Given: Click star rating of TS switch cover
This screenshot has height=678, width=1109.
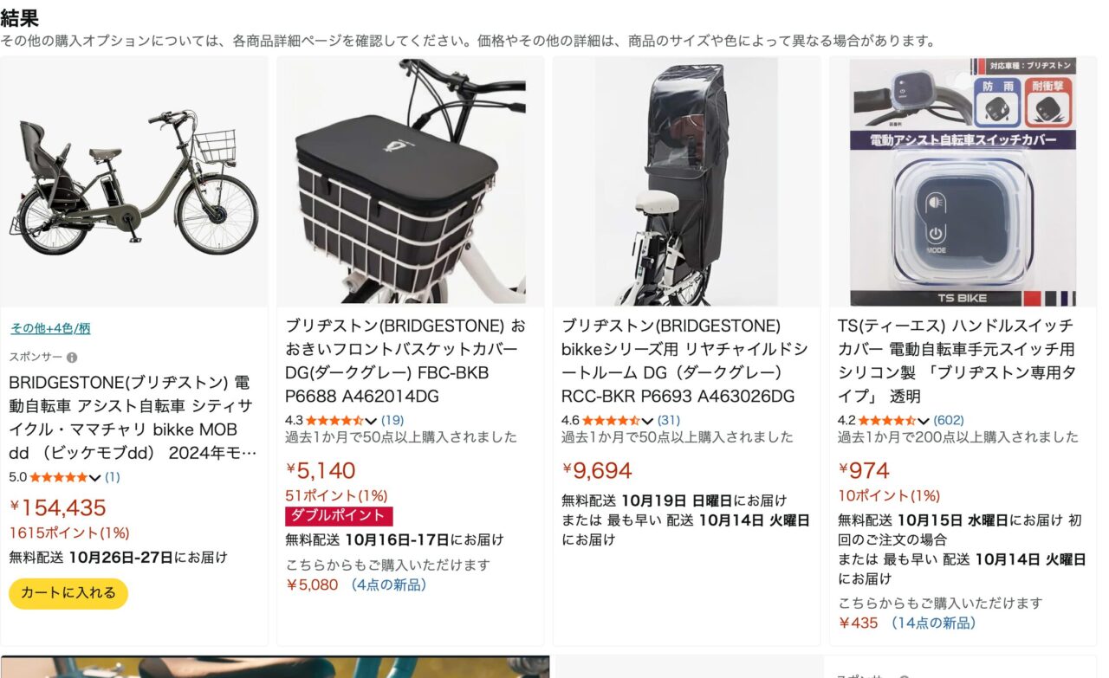Looking at the screenshot, I should (887, 420).
